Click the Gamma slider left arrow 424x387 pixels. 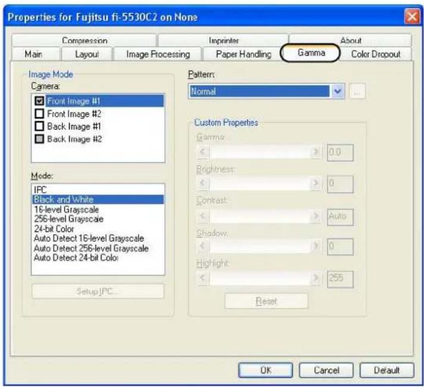click(x=202, y=152)
